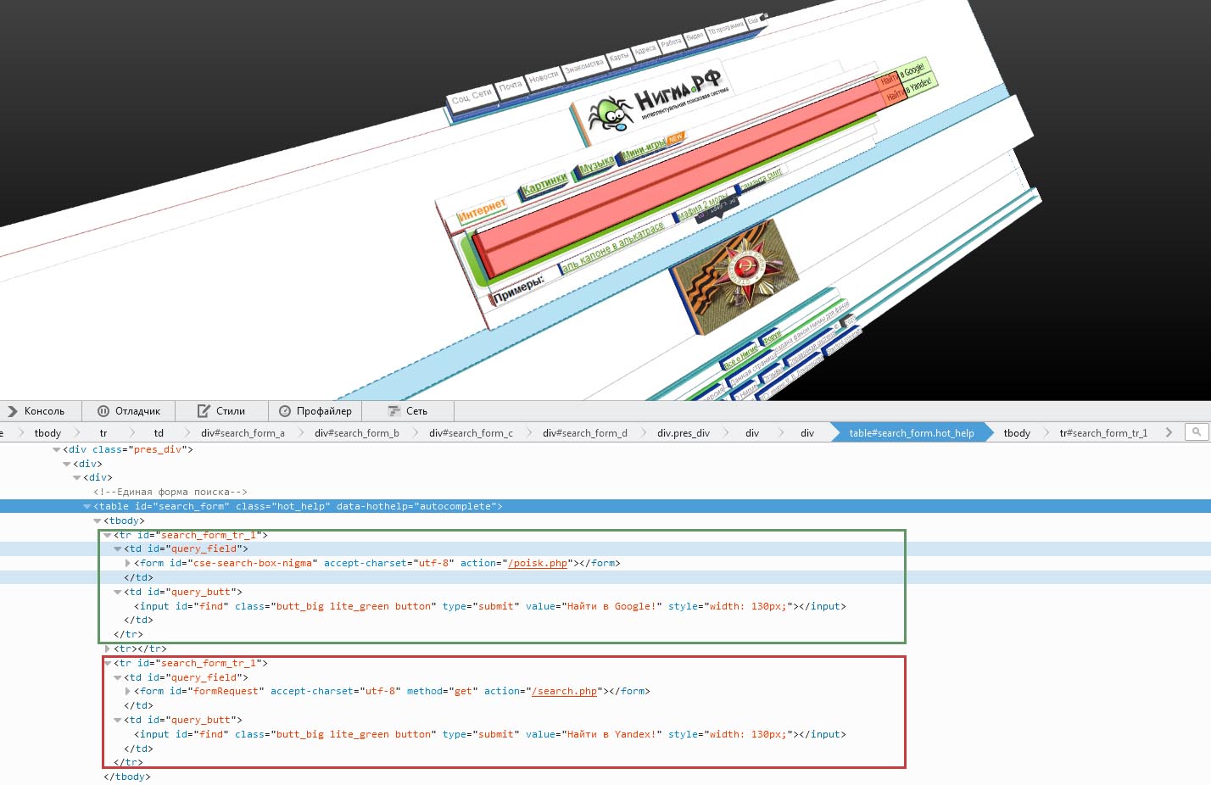Switch to the Отладчик tab
1211x785 pixels.
129,411
